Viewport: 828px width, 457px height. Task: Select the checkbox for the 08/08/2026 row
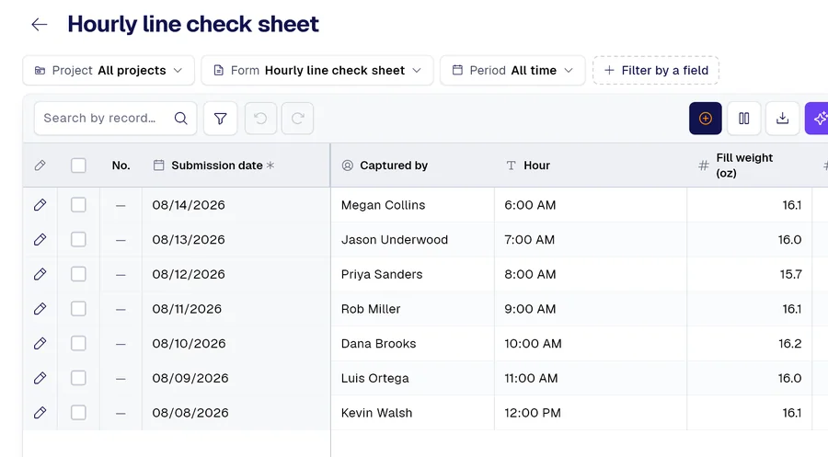79,413
